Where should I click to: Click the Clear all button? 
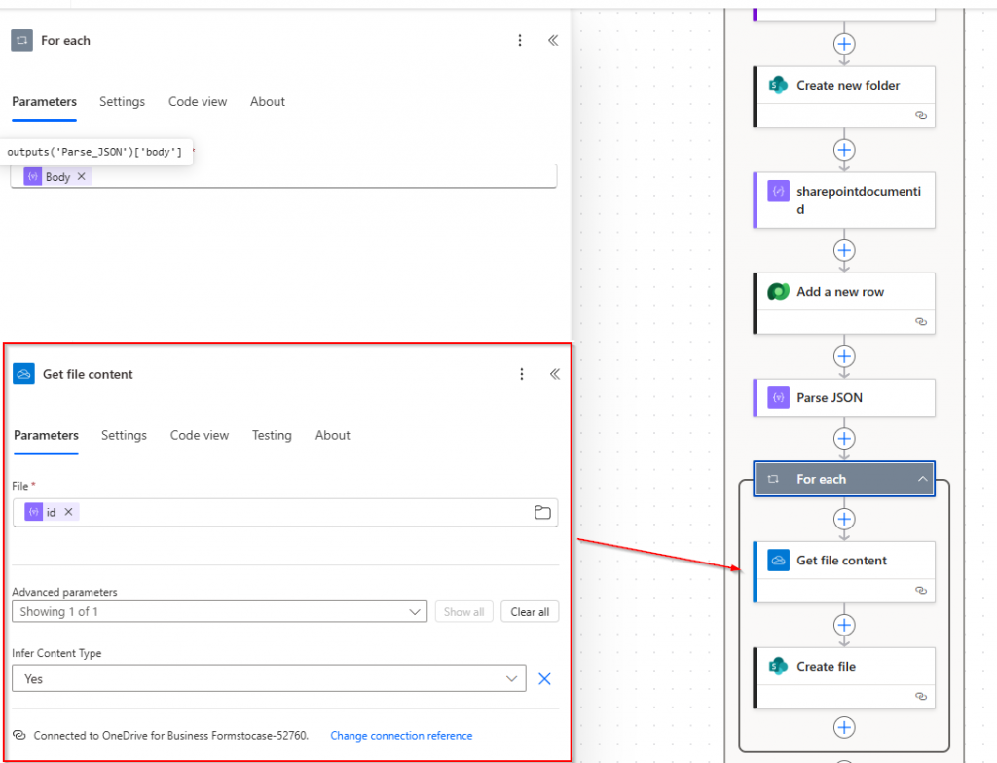(530, 612)
